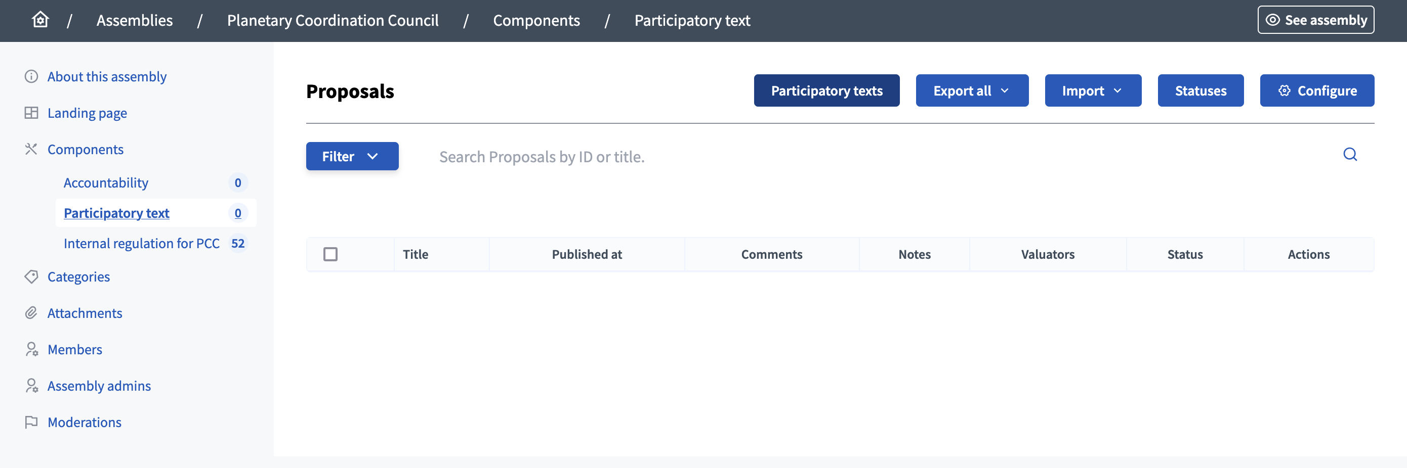Select the Landing page grid icon

[x=31, y=112]
